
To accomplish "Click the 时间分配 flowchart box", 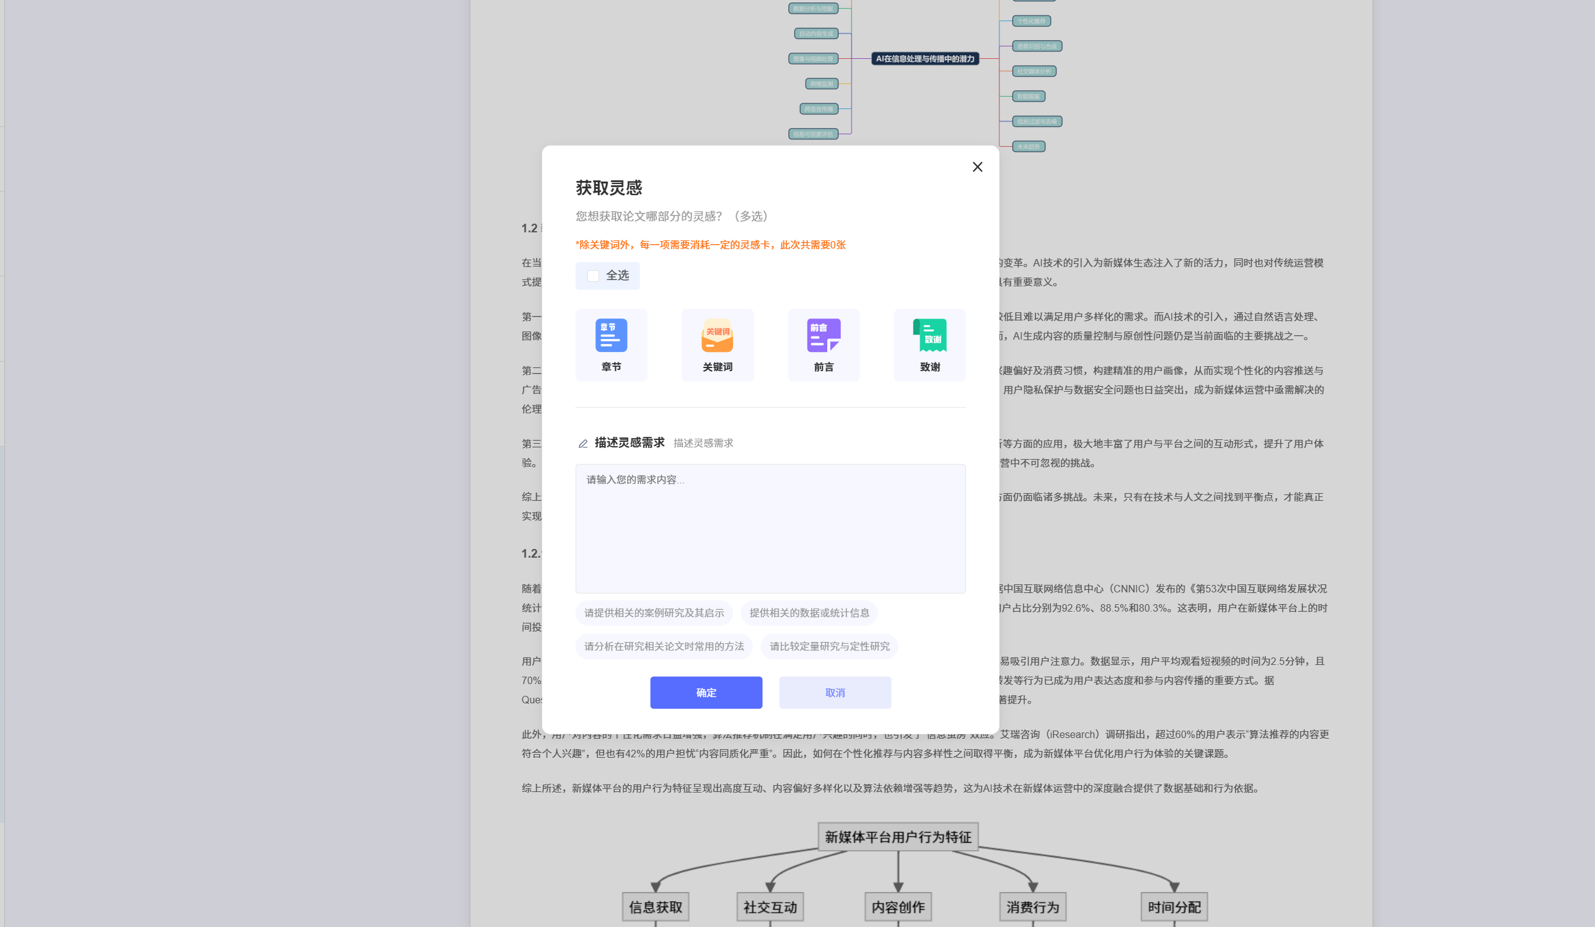I will click(1174, 907).
